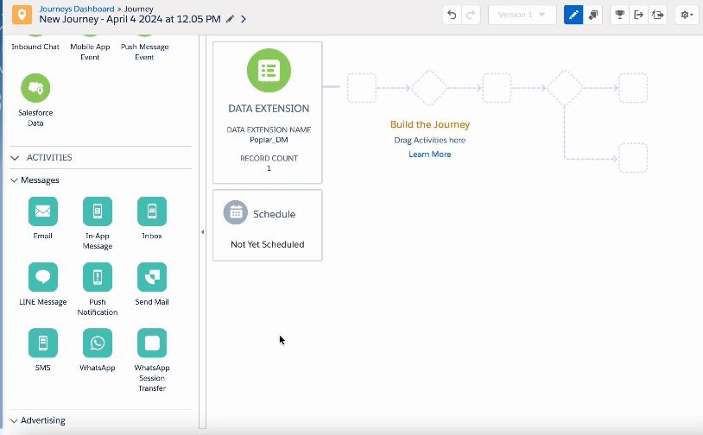Open the Journeys Dashboard breadcrumb link

[x=75, y=9]
